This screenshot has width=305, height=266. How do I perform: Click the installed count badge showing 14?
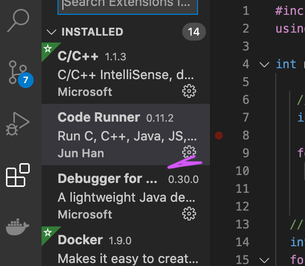[x=194, y=32]
